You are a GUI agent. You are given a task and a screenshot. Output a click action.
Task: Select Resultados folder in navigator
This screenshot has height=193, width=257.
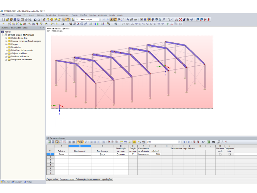pyautogui.click(x=16, y=47)
